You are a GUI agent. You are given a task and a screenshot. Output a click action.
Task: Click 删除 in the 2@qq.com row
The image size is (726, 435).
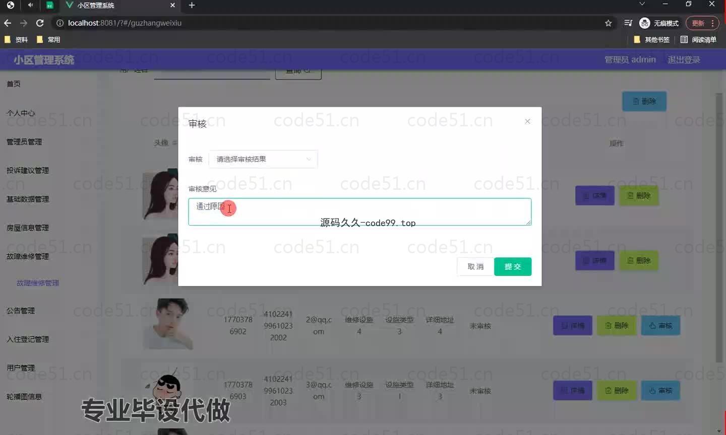click(x=617, y=326)
